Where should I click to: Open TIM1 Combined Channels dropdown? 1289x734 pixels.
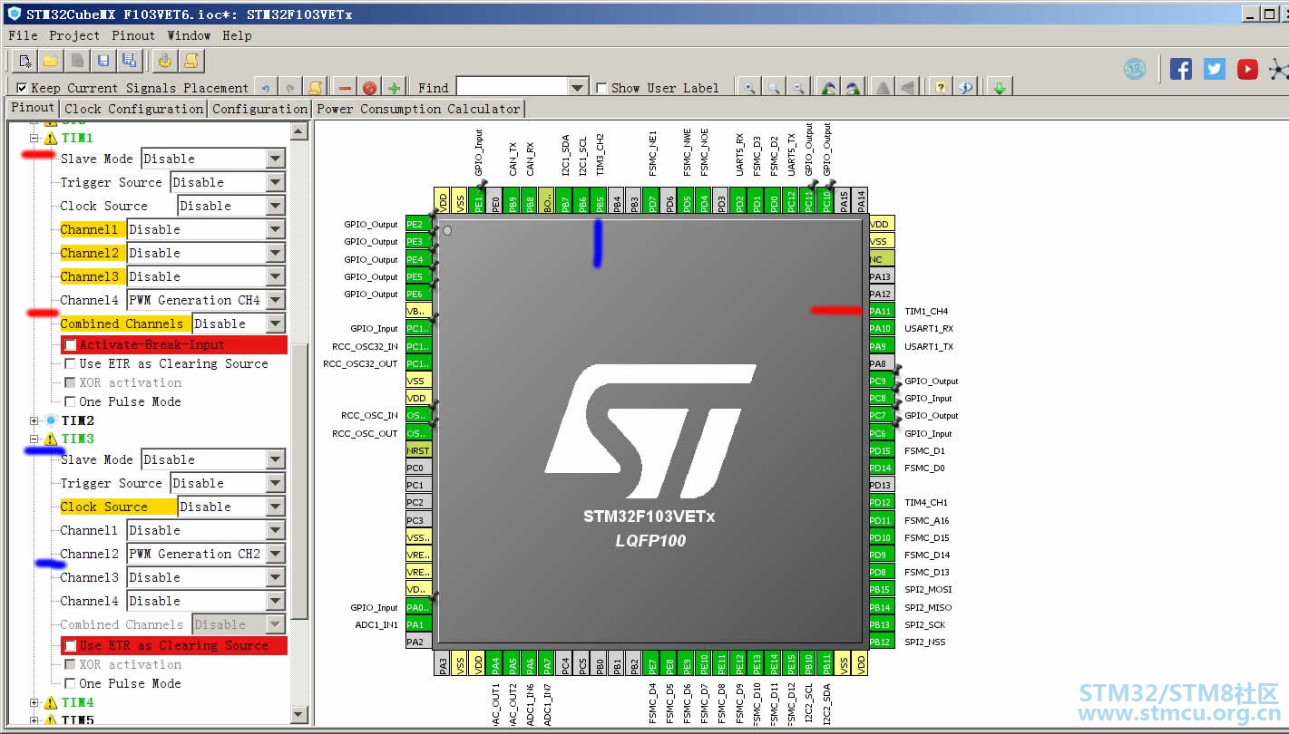point(276,324)
